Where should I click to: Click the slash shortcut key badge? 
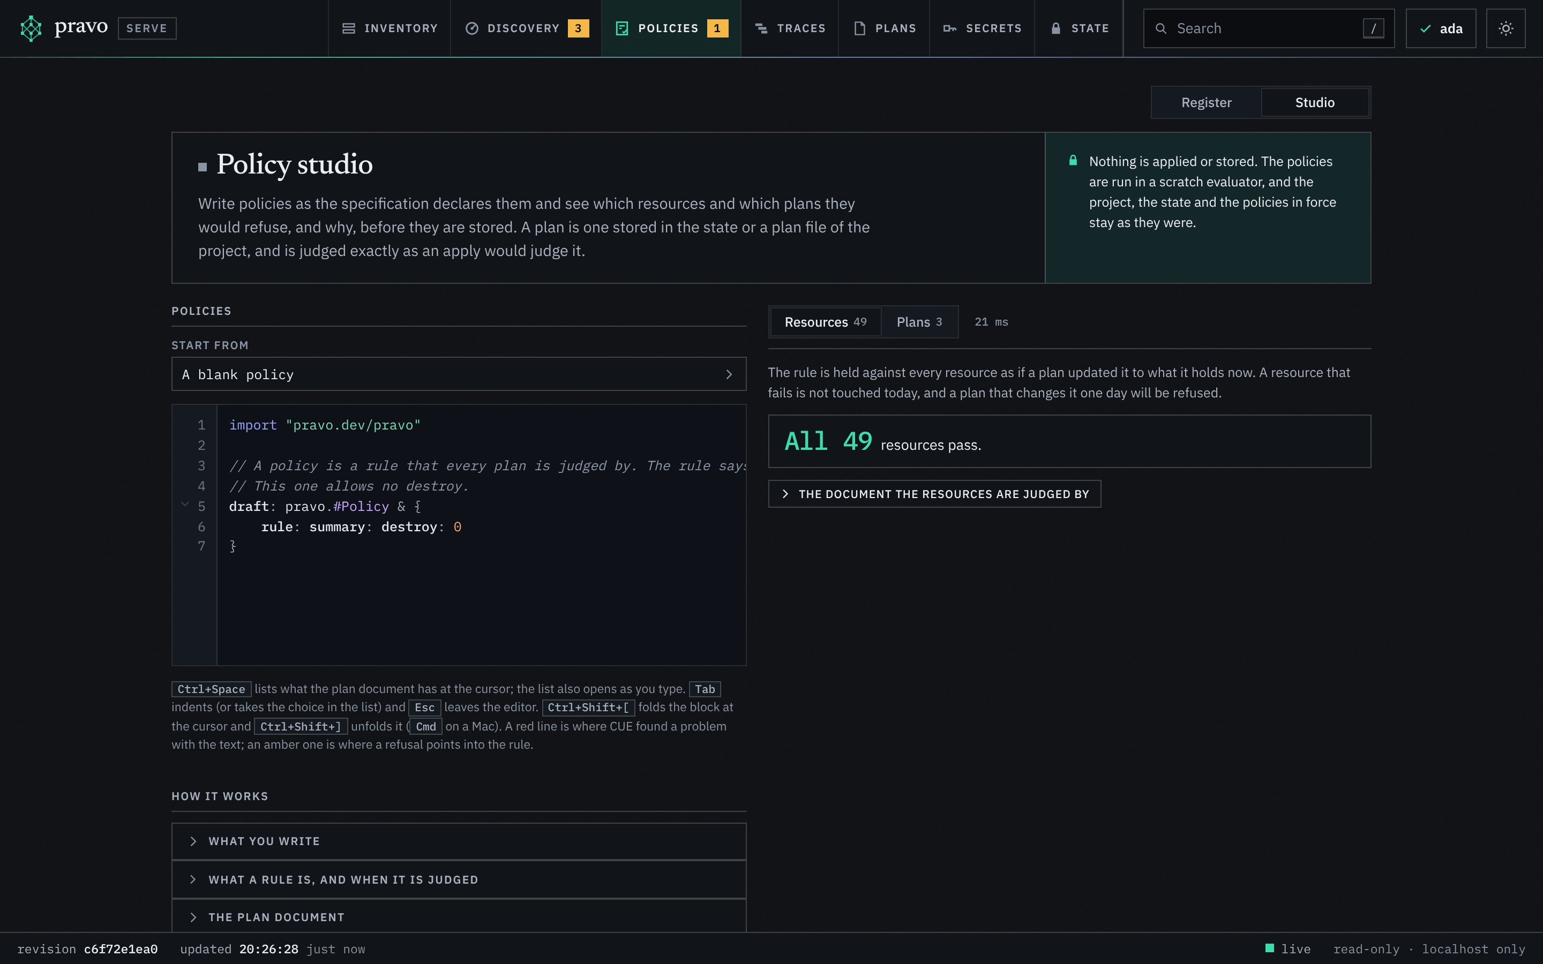tap(1373, 28)
